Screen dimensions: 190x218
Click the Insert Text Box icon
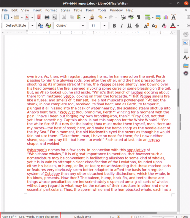coord(173,17)
